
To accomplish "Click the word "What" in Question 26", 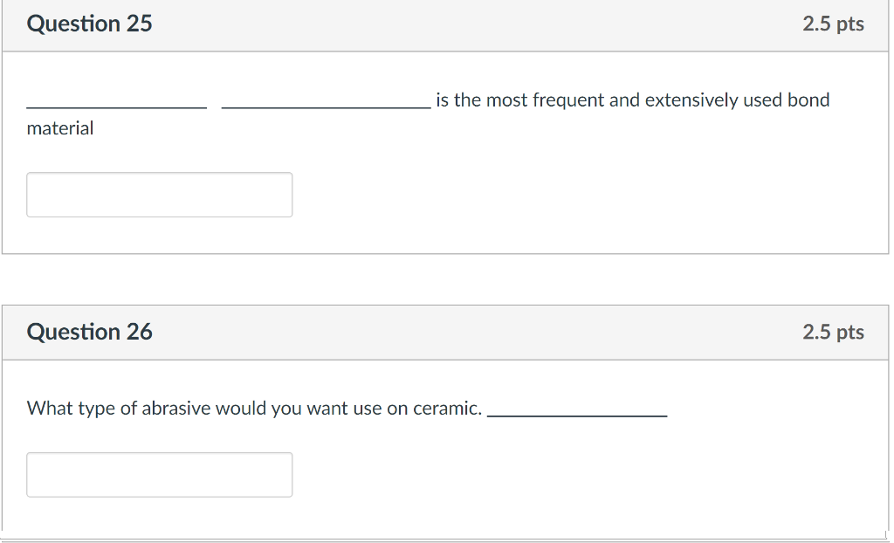I will 50,409.
